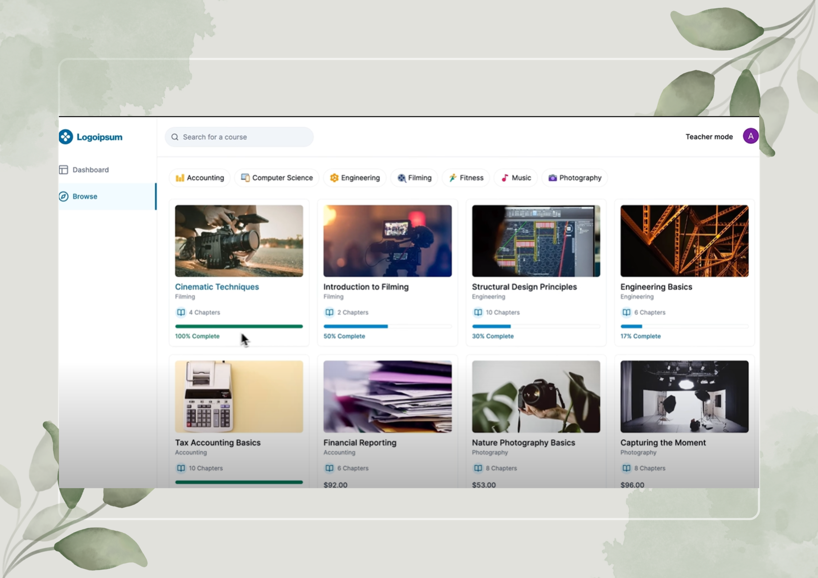
Task: Toggle the Photography category filter
Action: [575, 178]
